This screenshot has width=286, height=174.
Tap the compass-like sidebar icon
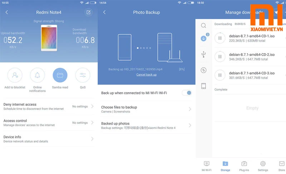203,70
